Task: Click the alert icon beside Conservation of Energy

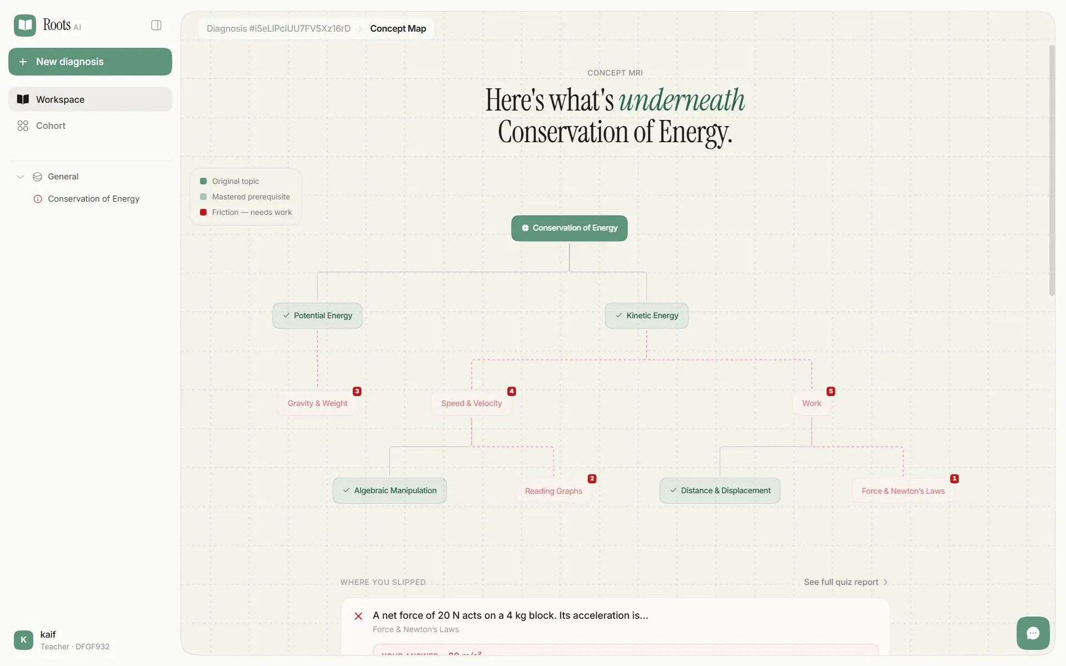Action: pos(38,199)
